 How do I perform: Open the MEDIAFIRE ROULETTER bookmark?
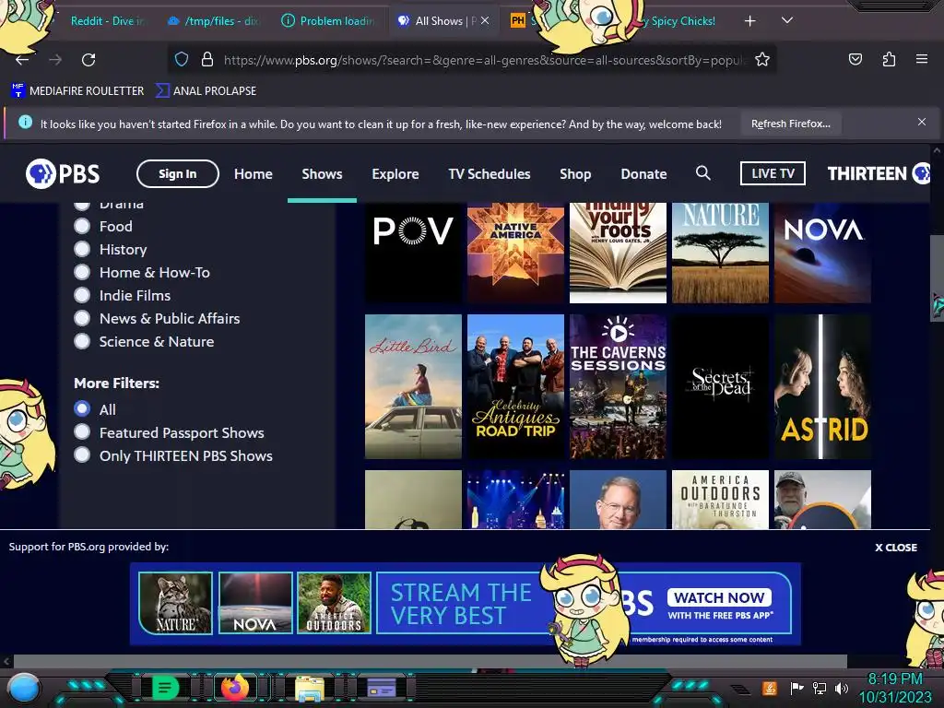[77, 91]
